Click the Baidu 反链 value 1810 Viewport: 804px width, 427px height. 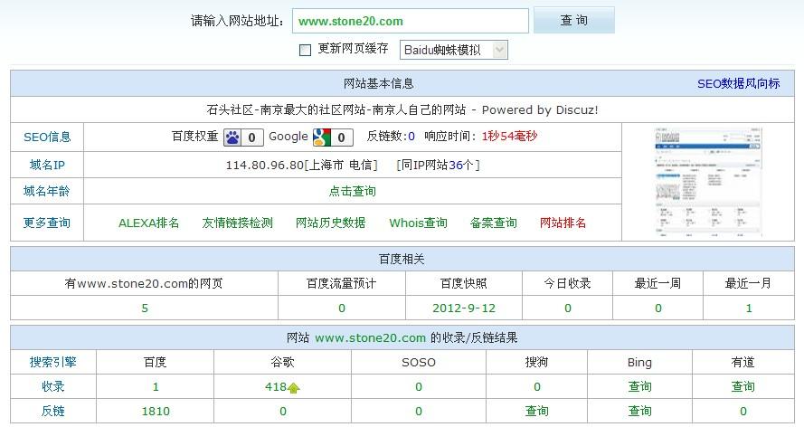coord(156,411)
